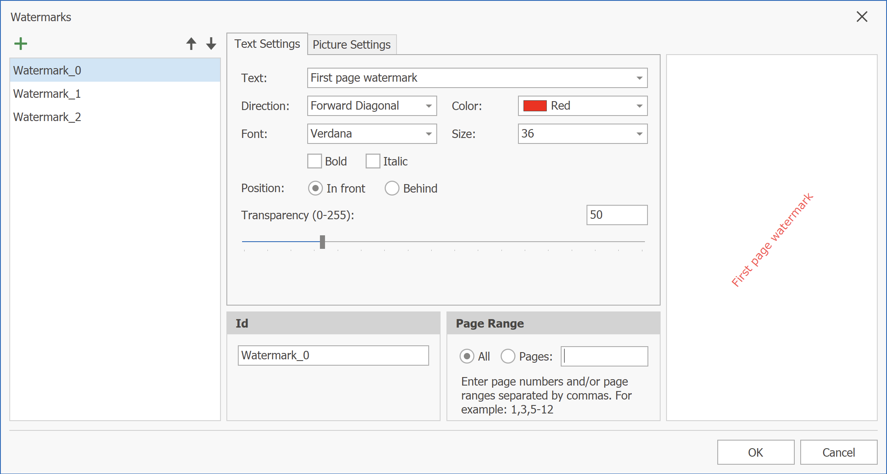Enable the Bold checkbox
Image resolution: width=887 pixels, height=474 pixels.
click(x=314, y=161)
